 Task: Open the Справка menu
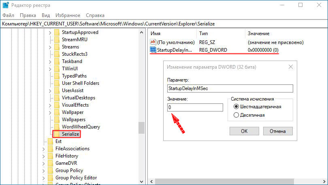(x=95, y=15)
